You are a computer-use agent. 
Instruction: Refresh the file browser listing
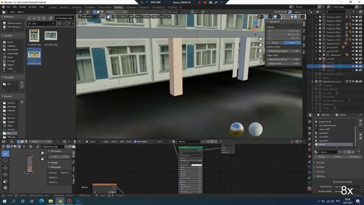tap(44, 18)
